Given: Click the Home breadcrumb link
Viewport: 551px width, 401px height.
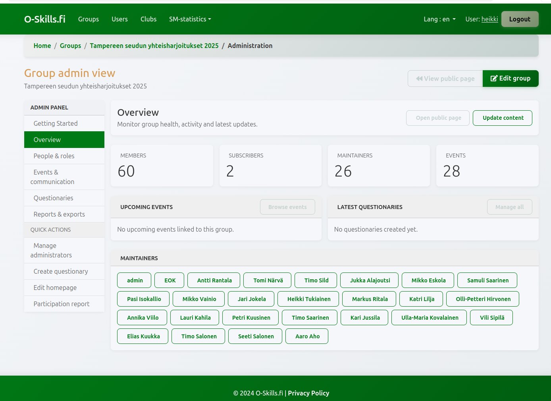Looking at the screenshot, I should (42, 46).
